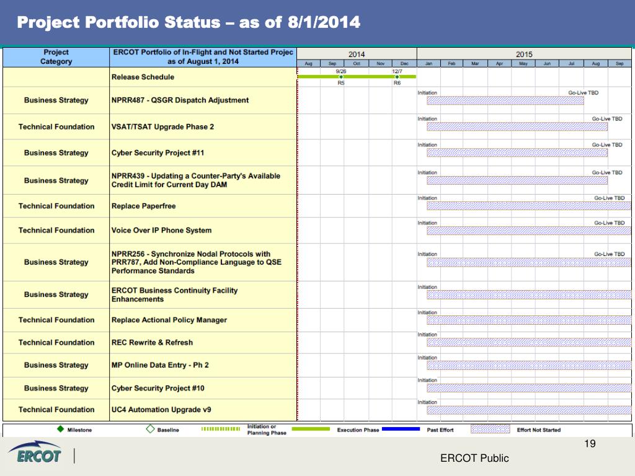The image size is (635, 476).
Task: Click the Cyber Security Project #10 text
Action: click(158, 388)
